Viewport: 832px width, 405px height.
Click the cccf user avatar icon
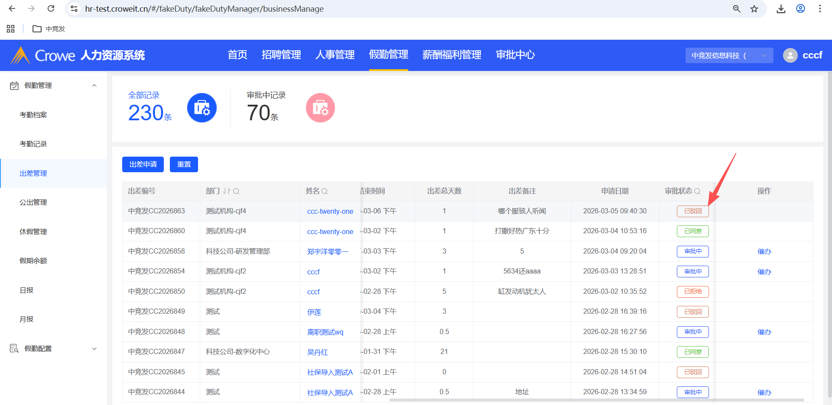click(790, 55)
